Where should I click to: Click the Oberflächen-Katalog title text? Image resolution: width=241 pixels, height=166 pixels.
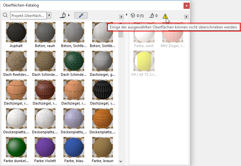pyautogui.click(x=21, y=5)
